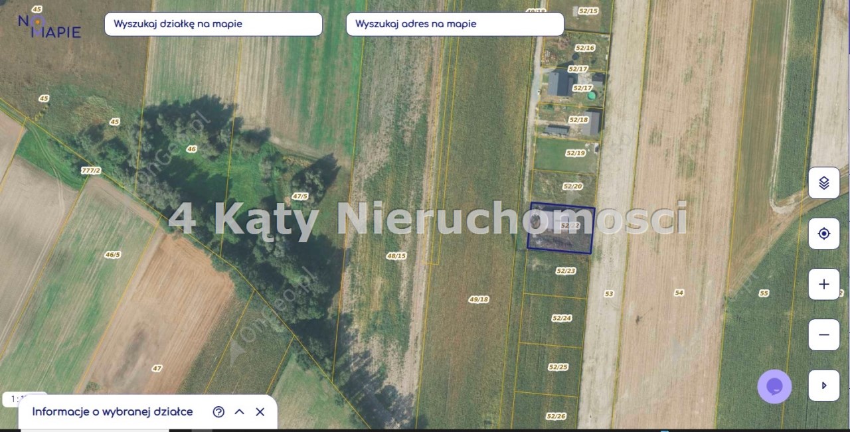Click the NaMapie logo
This screenshot has height=432, width=850.
pyautogui.click(x=49, y=27)
